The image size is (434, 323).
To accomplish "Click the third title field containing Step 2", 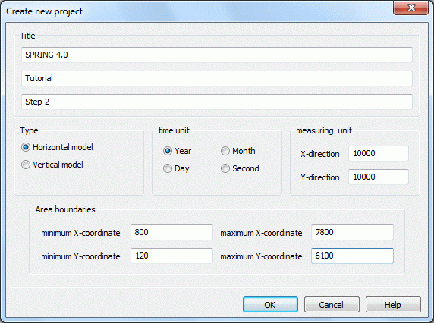I will 217,102.
